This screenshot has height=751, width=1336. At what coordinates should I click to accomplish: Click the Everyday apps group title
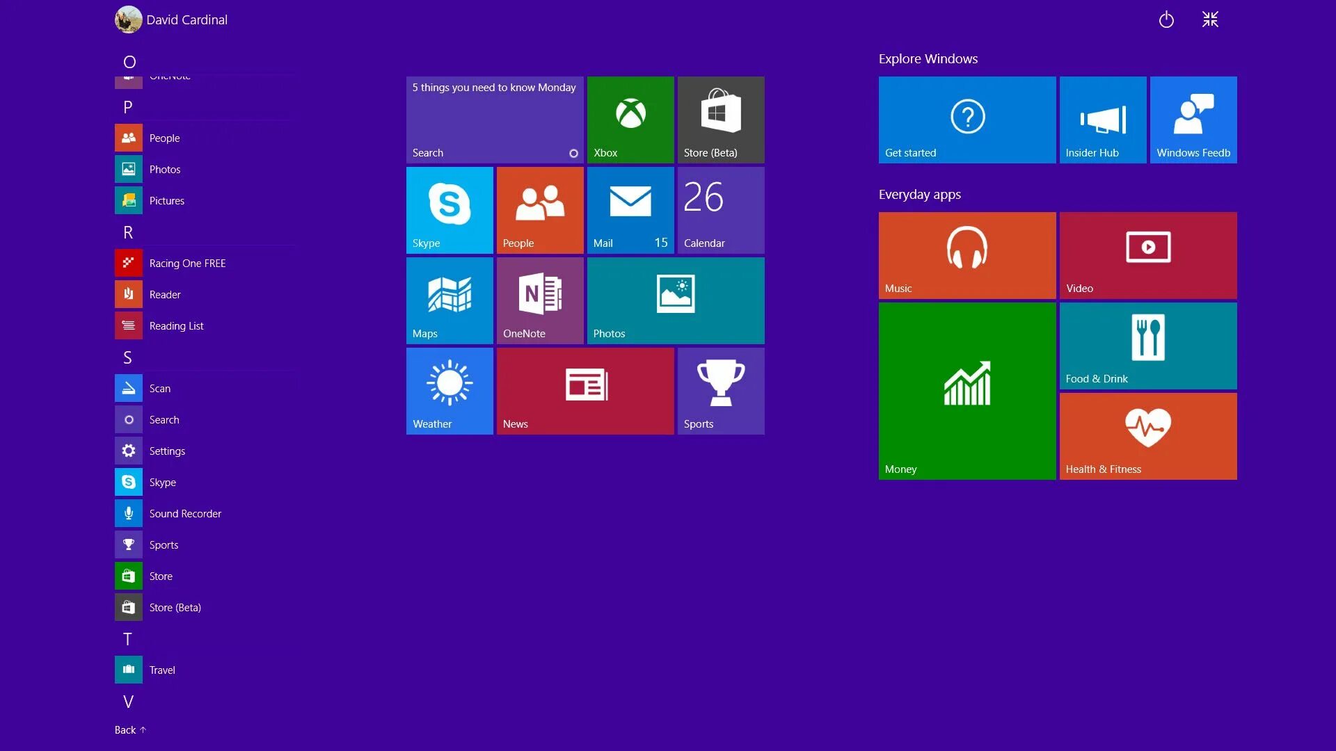pyautogui.click(x=920, y=195)
